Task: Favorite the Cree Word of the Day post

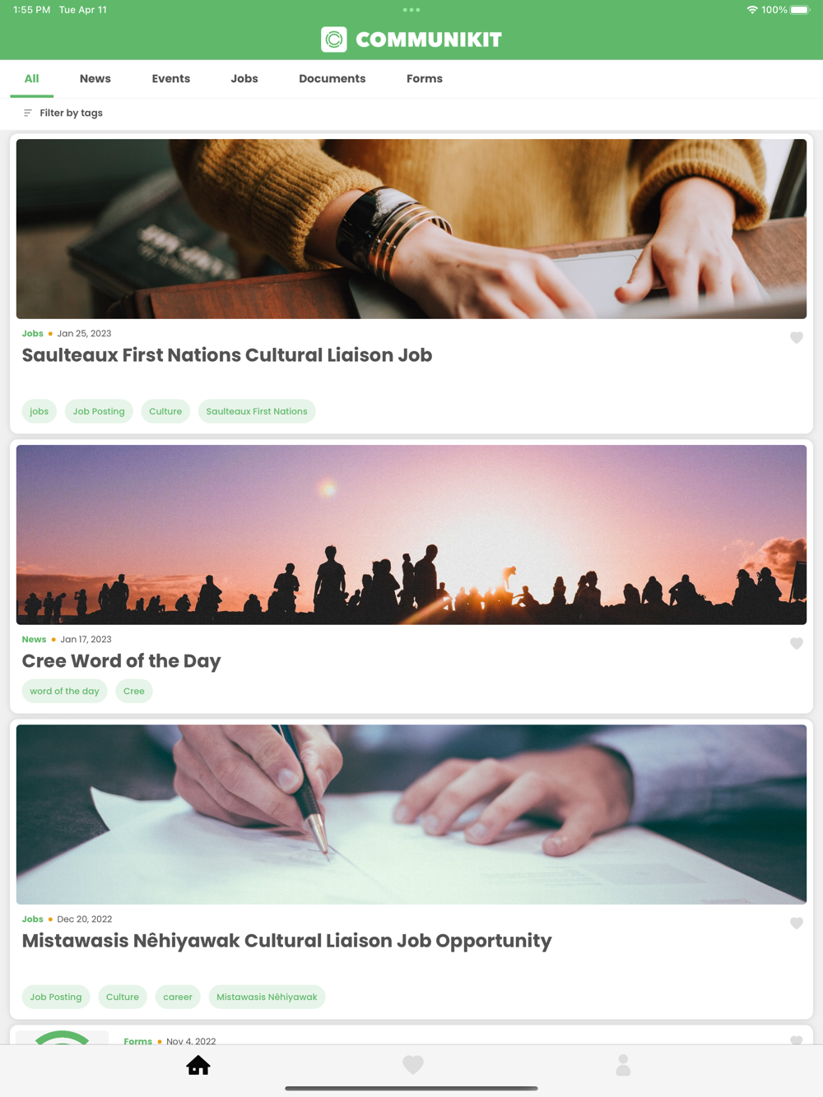Action: click(x=797, y=643)
